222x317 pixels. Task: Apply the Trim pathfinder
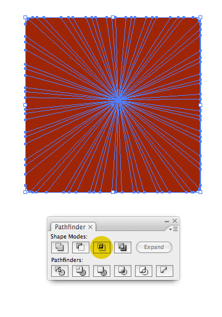tap(81, 271)
